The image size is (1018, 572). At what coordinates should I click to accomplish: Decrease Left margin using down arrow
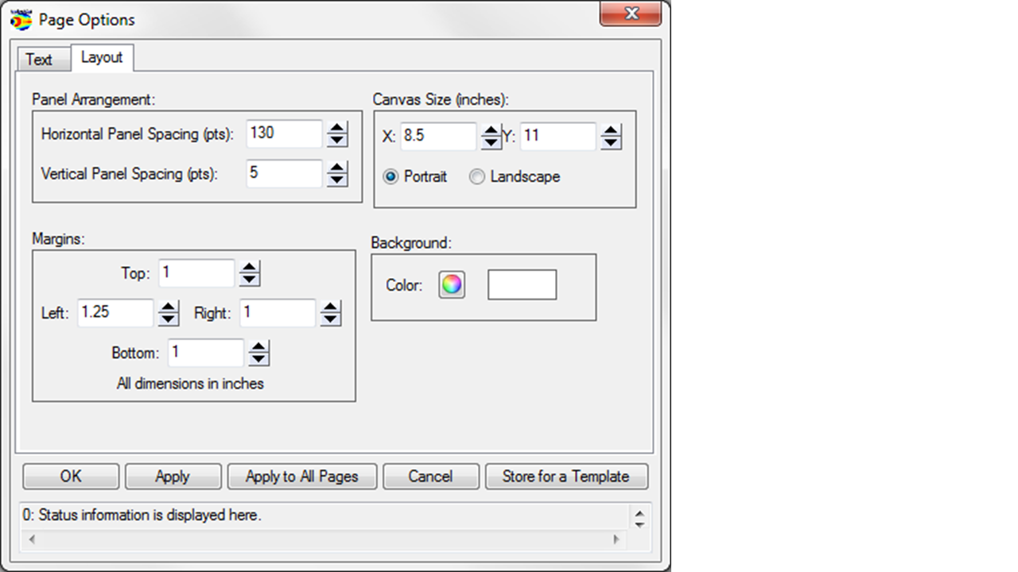168,319
